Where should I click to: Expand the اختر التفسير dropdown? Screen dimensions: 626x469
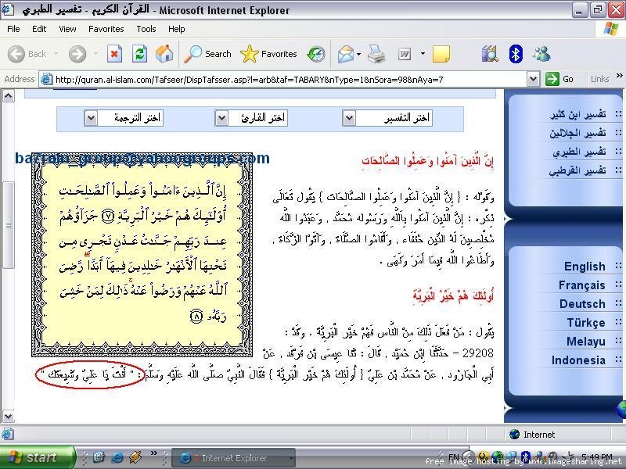349,118
